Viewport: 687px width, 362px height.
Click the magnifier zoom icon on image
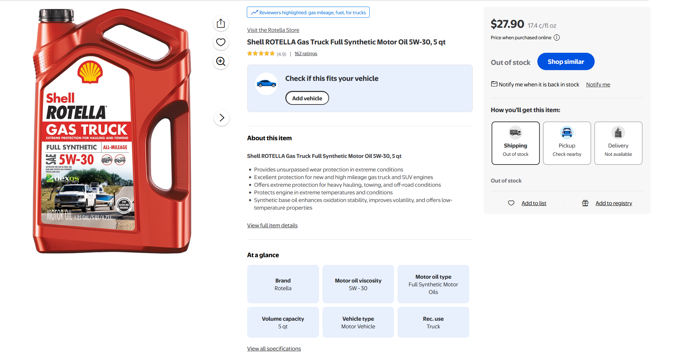pyautogui.click(x=221, y=61)
